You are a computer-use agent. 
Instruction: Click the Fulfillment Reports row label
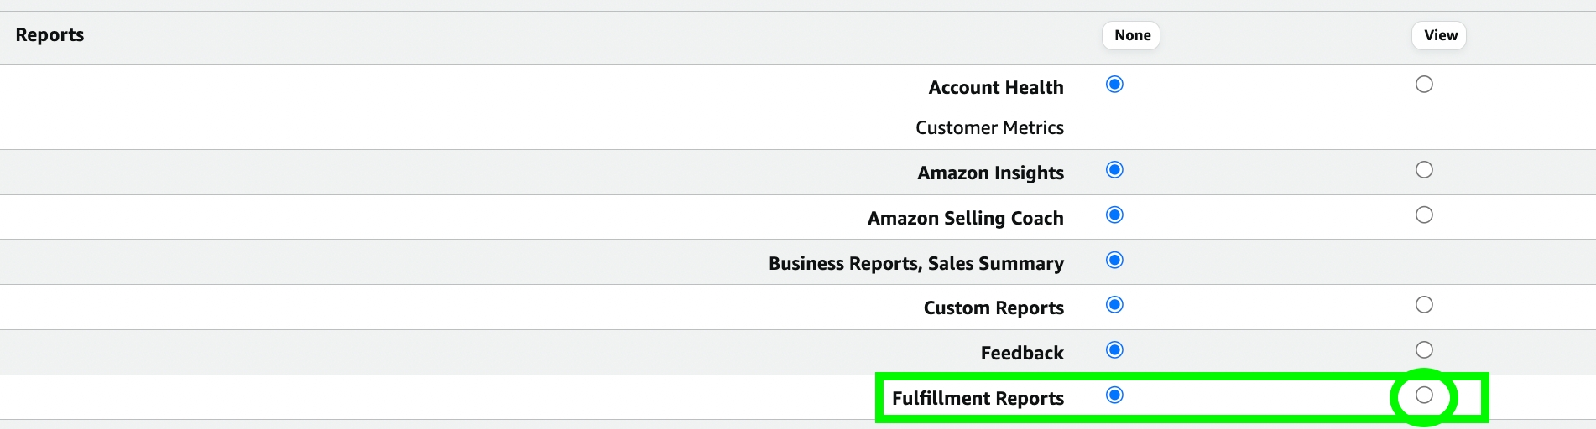[x=978, y=399]
